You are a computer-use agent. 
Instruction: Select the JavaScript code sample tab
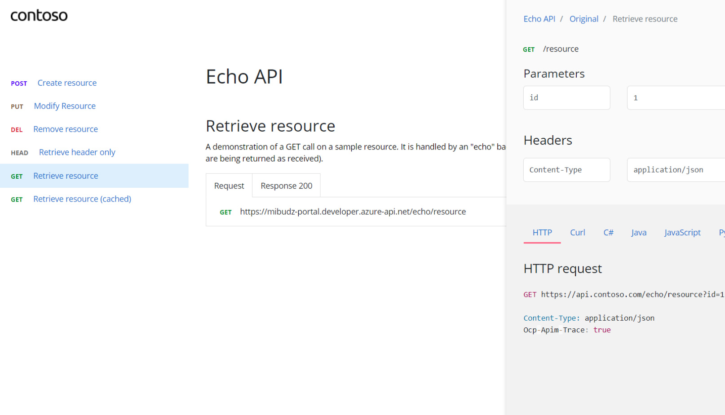coord(682,233)
